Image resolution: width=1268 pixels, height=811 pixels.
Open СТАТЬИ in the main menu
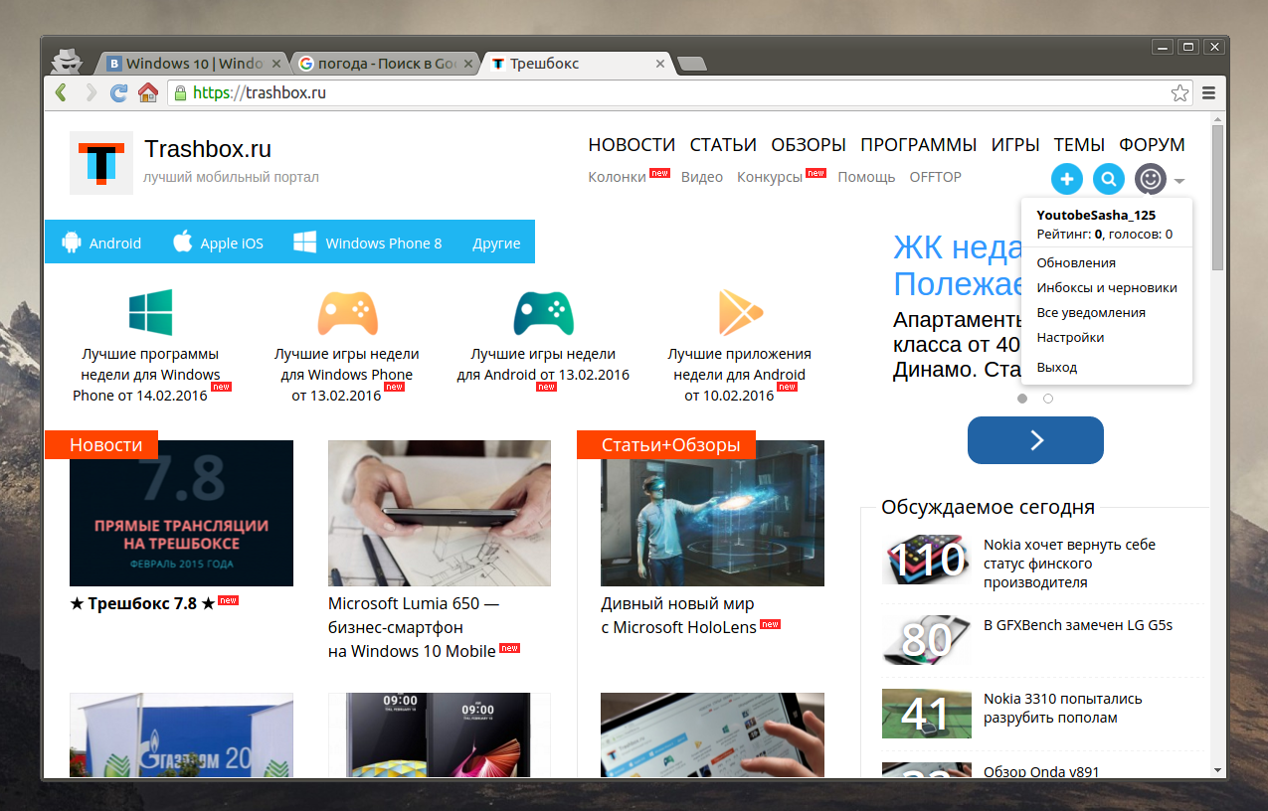(x=723, y=145)
